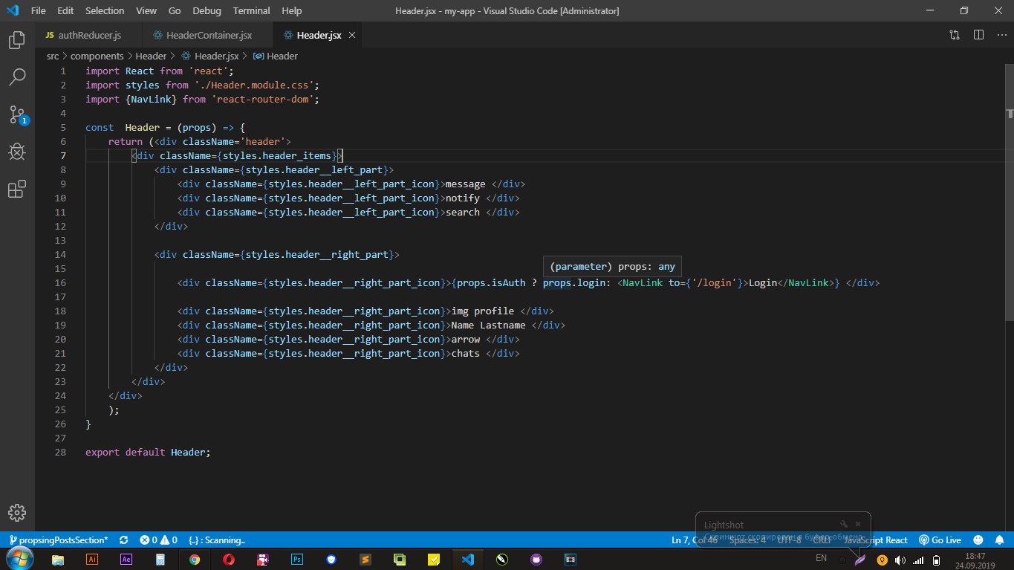Screen dimensions: 1014x570
Task: Click the propsingPostsSection branch in status bar
Action: (58, 540)
